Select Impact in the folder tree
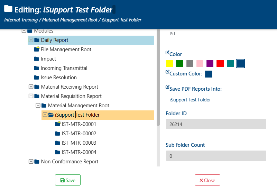This screenshot has width=277, height=190. click(x=48, y=59)
